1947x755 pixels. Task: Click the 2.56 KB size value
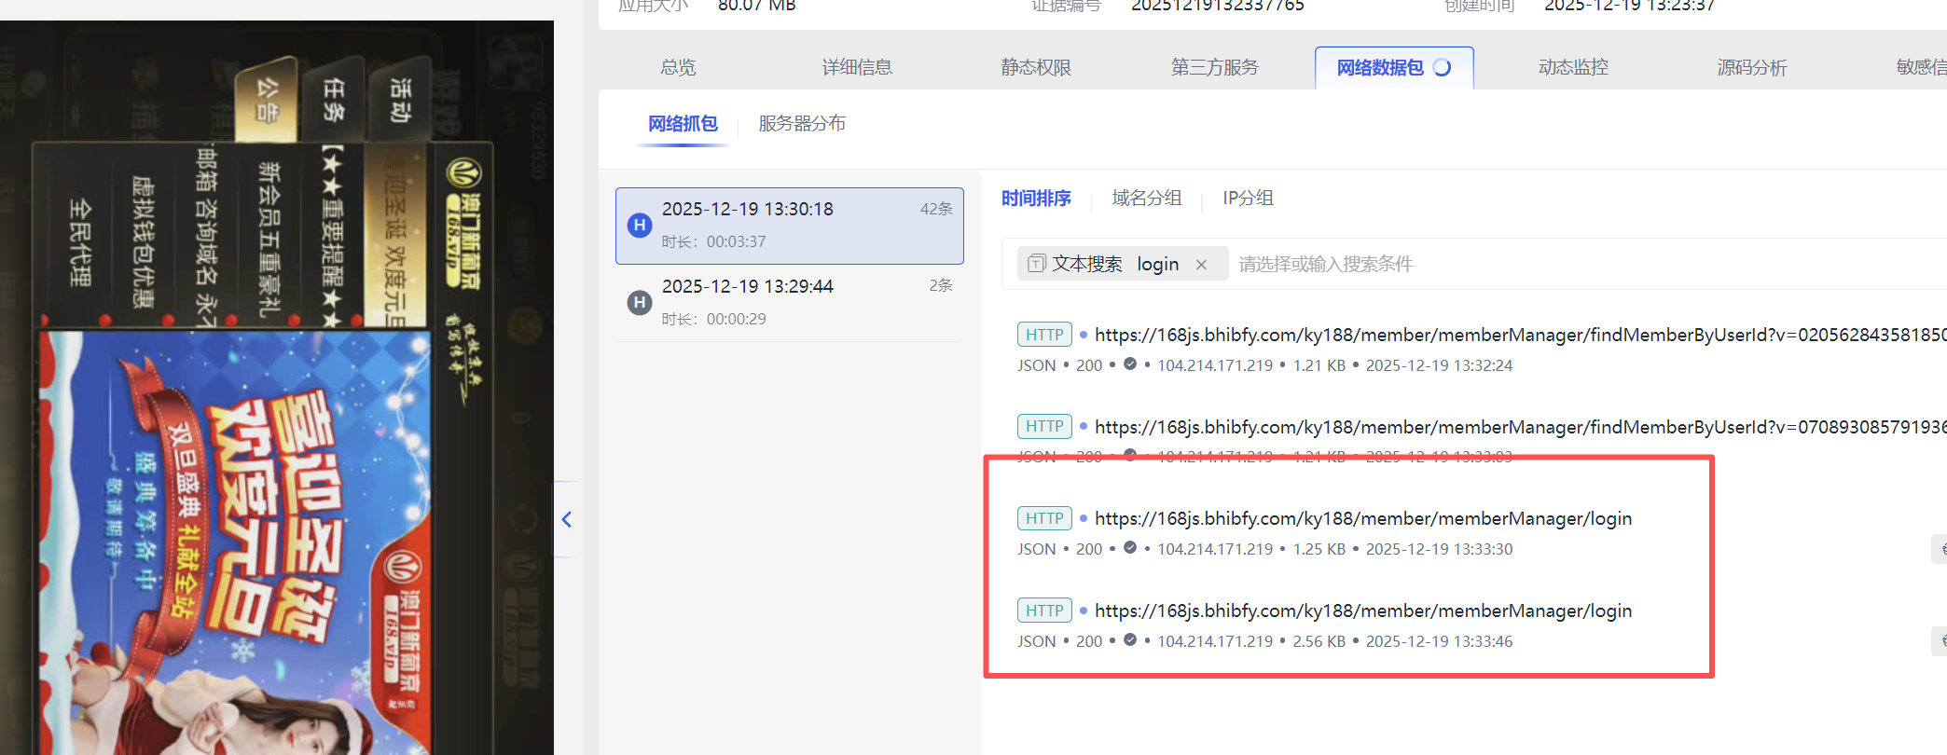coord(1319,641)
